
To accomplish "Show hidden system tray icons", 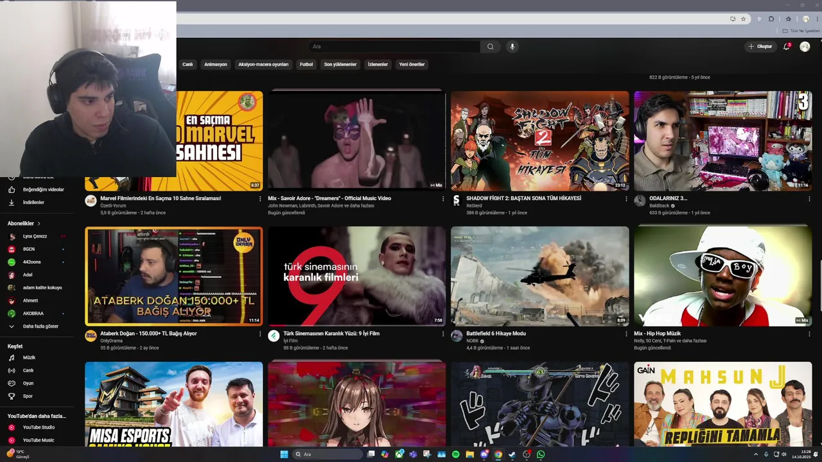I will pyautogui.click(x=755, y=454).
